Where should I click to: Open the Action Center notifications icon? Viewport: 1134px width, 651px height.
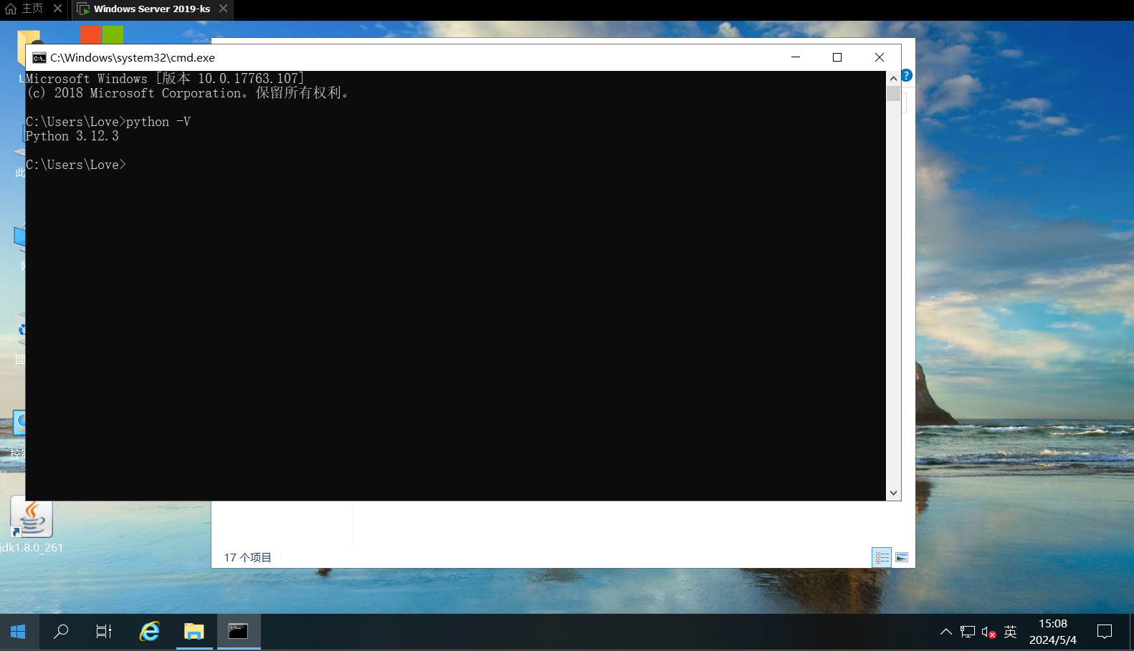coord(1105,632)
